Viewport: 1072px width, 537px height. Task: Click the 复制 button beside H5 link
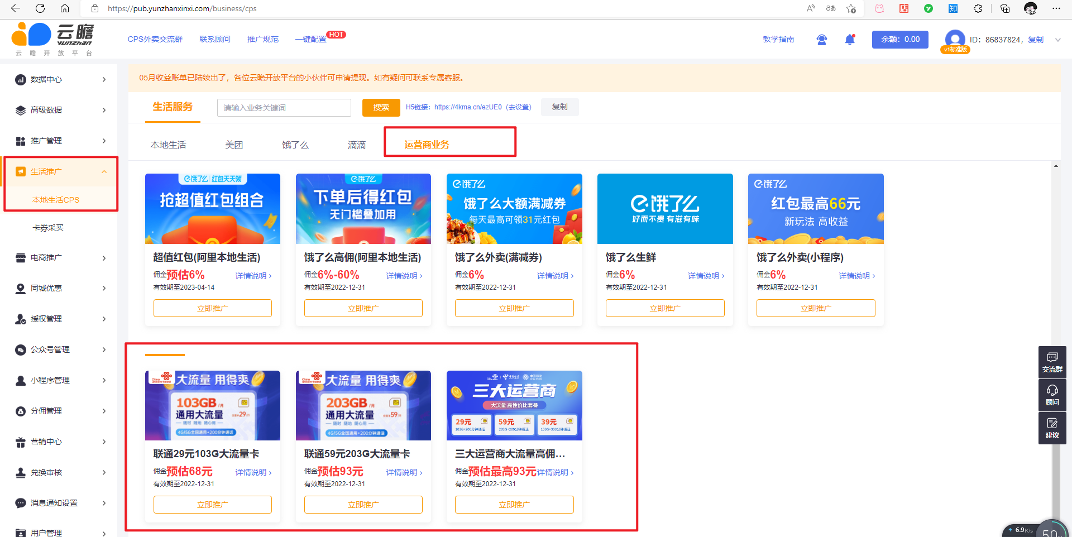[x=560, y=107]
